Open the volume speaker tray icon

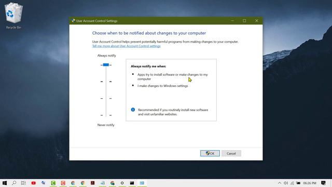coord(286,183)
